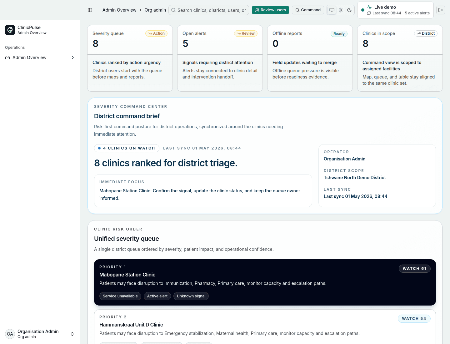Open the Command button

[308, 10]
